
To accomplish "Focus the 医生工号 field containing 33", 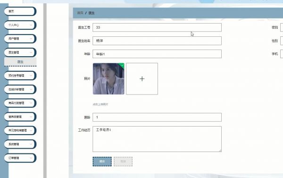I will coord(157,27).
